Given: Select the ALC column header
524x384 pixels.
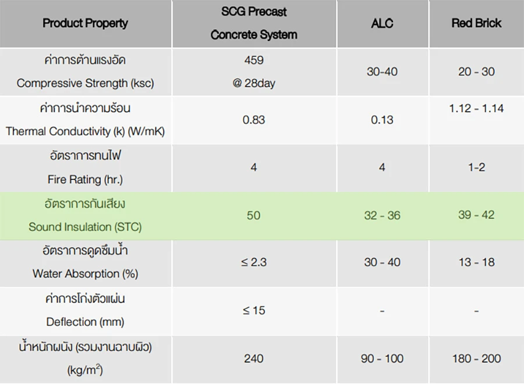Looking at the screenshot, I should 382,24.
